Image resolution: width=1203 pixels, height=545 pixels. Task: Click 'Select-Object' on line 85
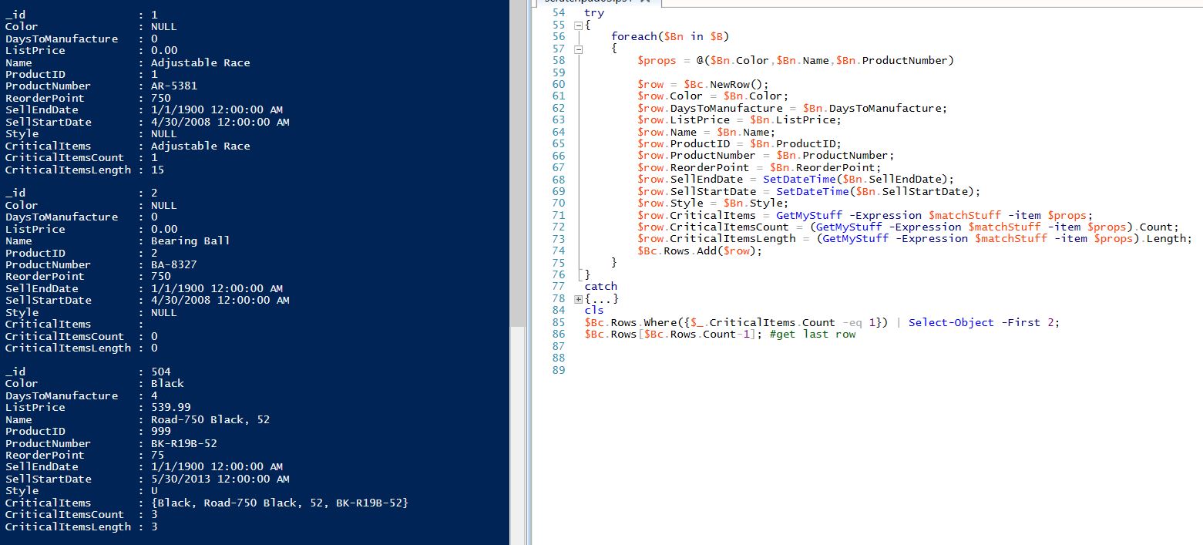click(x=951, y=322)
